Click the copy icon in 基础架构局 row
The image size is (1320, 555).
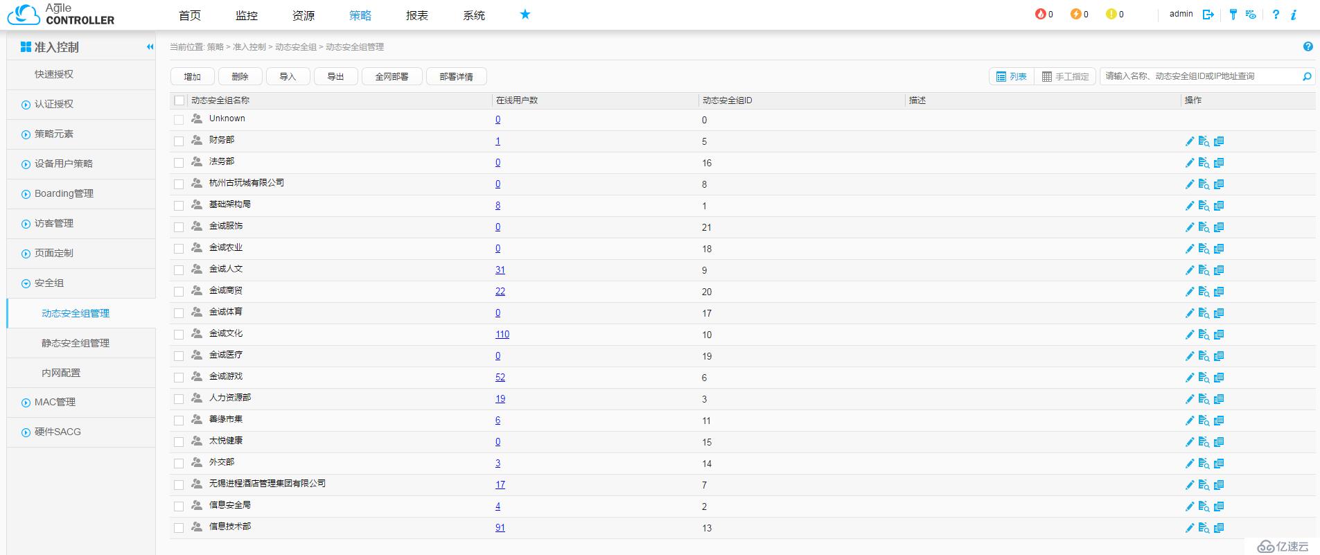pyautogui.click(x=1219, y=206)
